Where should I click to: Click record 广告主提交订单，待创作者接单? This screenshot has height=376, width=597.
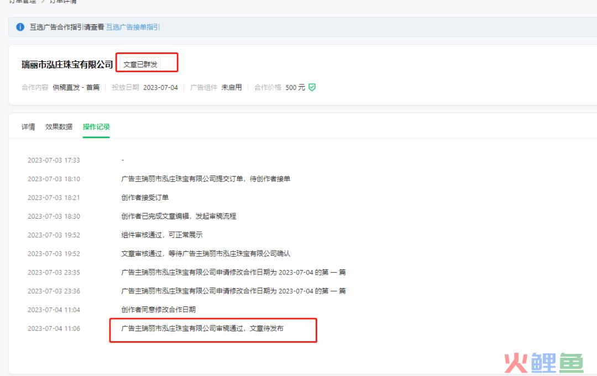click(206, 179)
